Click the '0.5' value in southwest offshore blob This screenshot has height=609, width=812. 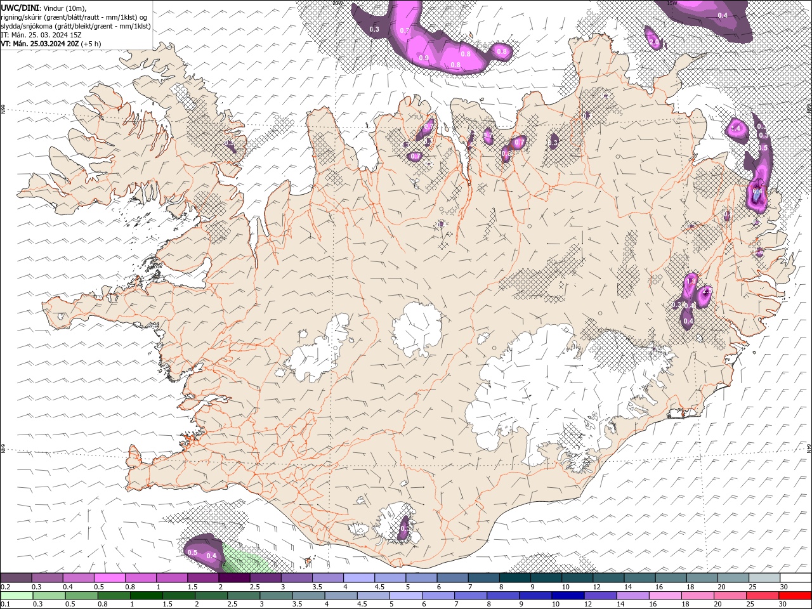[192, 553]
